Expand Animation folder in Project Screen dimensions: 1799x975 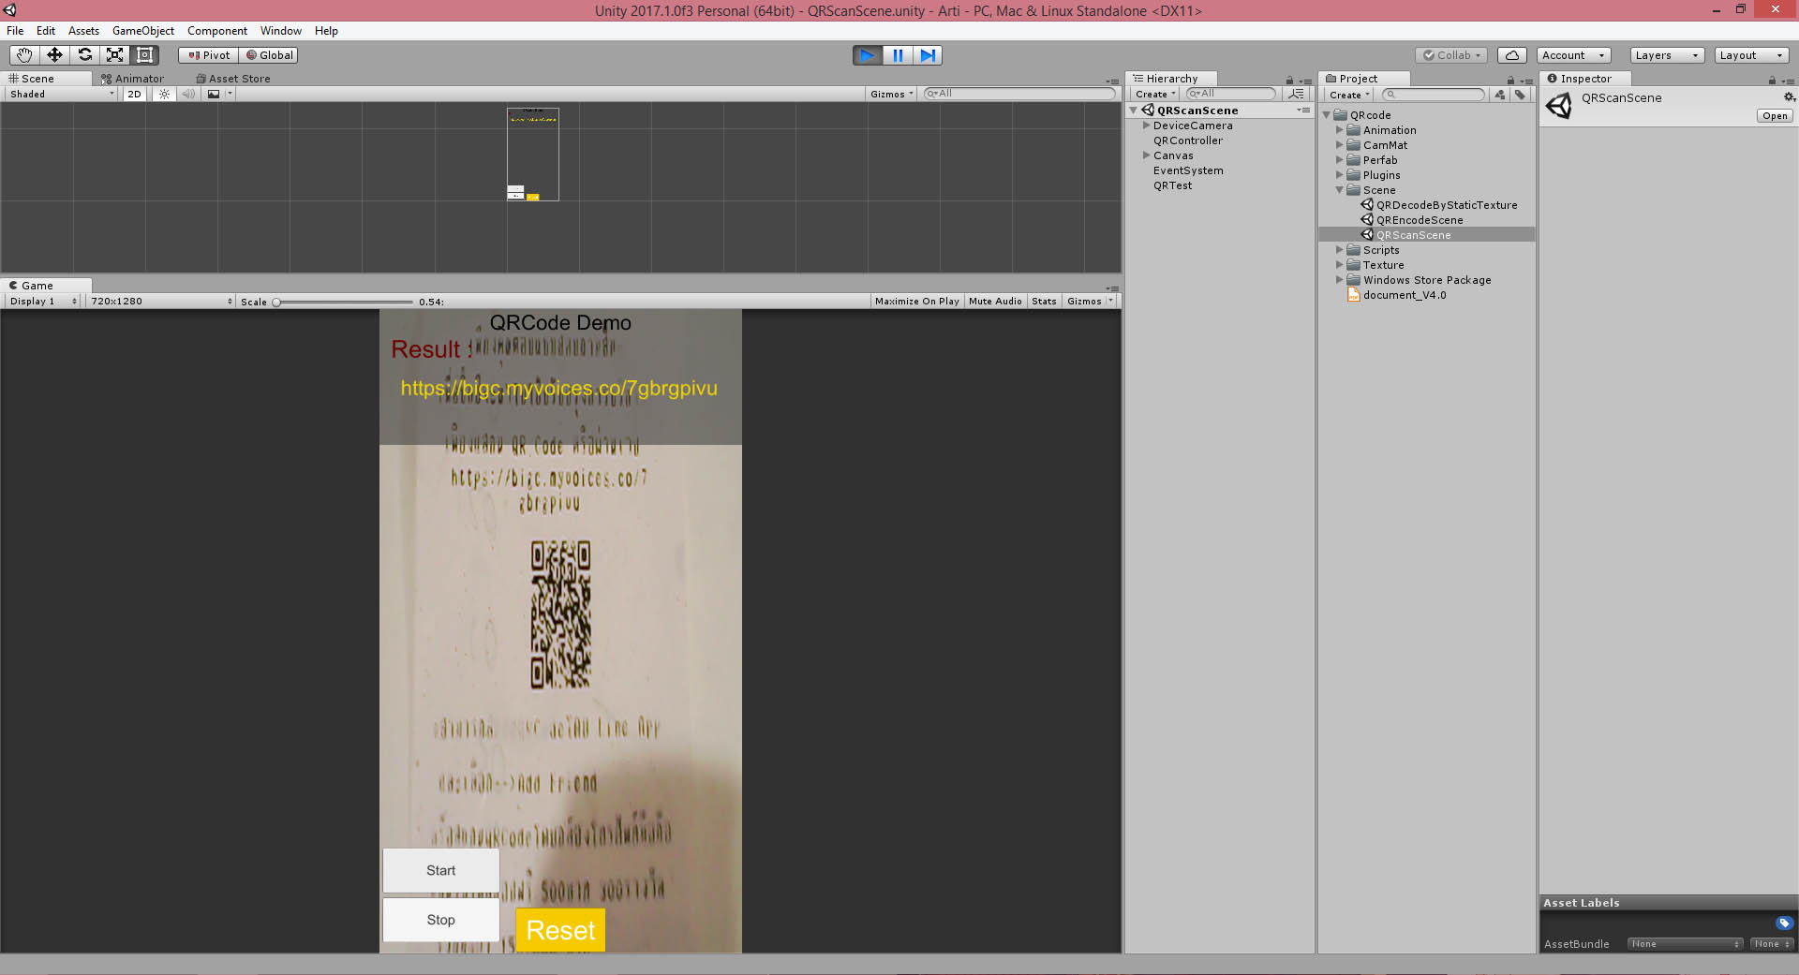pyautogui.click(x=1340, y=130)
